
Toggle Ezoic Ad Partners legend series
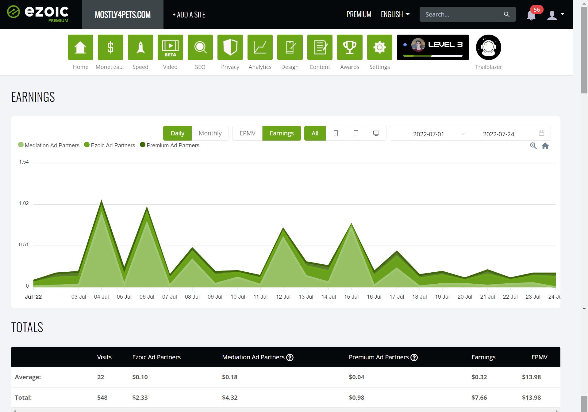click(x=110, y=145)
